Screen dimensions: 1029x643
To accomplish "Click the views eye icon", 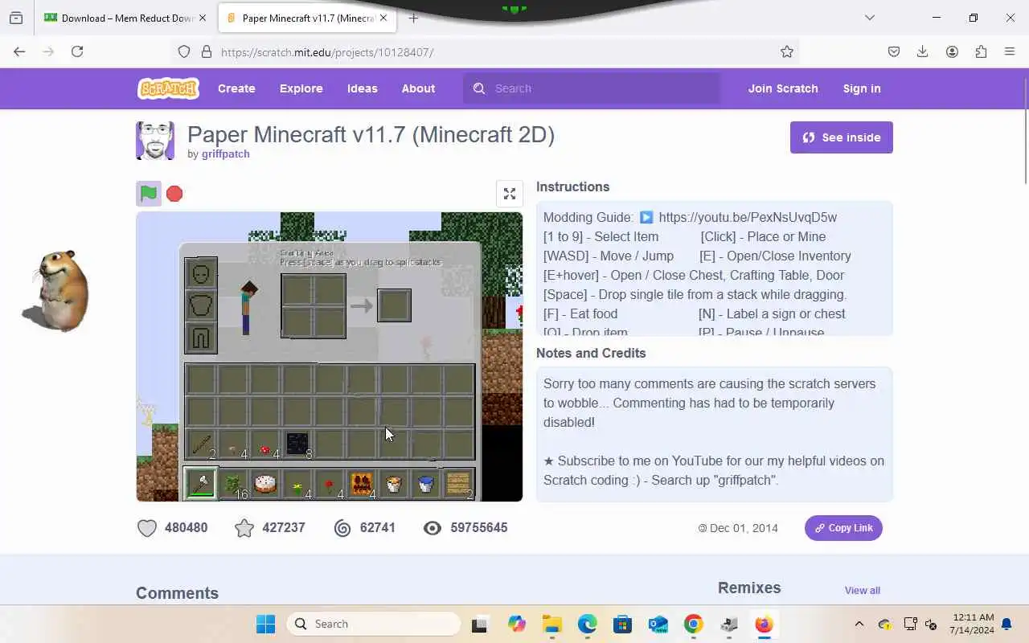I will click(433, 528).
